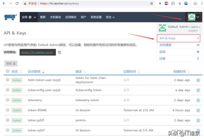
Task: Open the browser three-dot menu
Action: [202, 3]
